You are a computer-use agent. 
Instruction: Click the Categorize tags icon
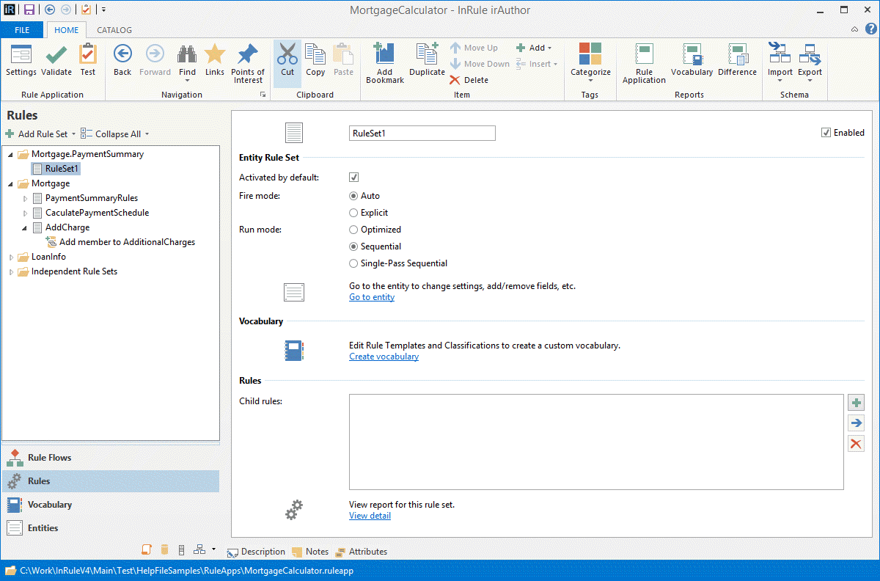click(x=590, y=55)
